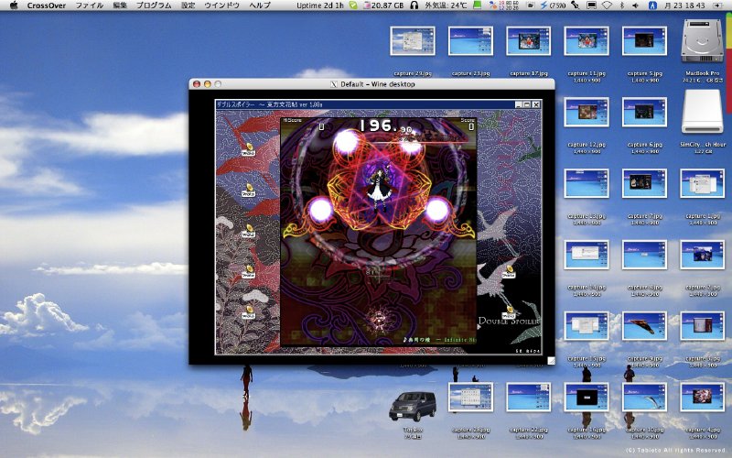Open the input source A icon
This screenshot has height=458, width=732.
(652, 5)
